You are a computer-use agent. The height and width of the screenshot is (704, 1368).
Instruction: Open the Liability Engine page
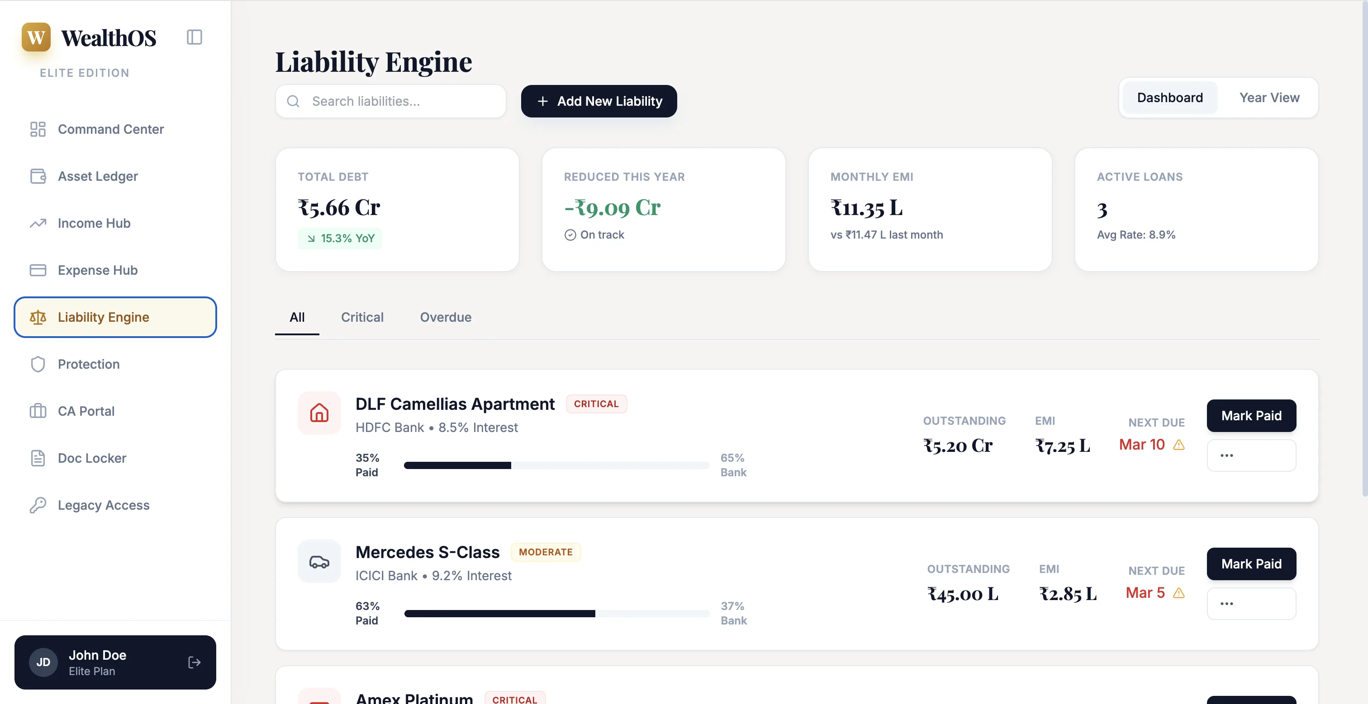(x=115, y=317)
